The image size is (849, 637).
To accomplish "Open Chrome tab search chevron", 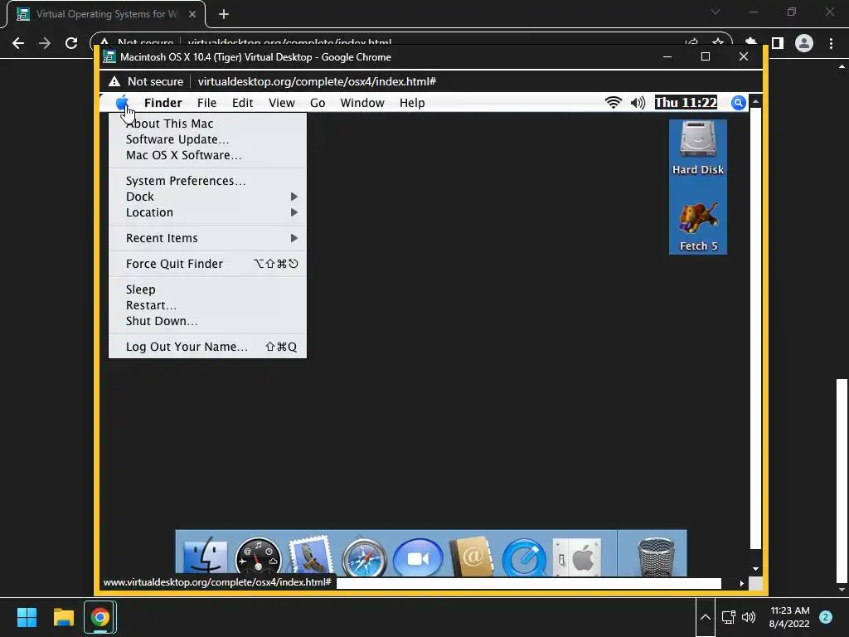I will tap(716, 12).
